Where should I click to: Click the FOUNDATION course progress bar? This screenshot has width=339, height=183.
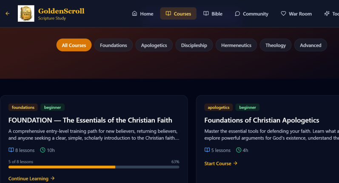[94, 167]
